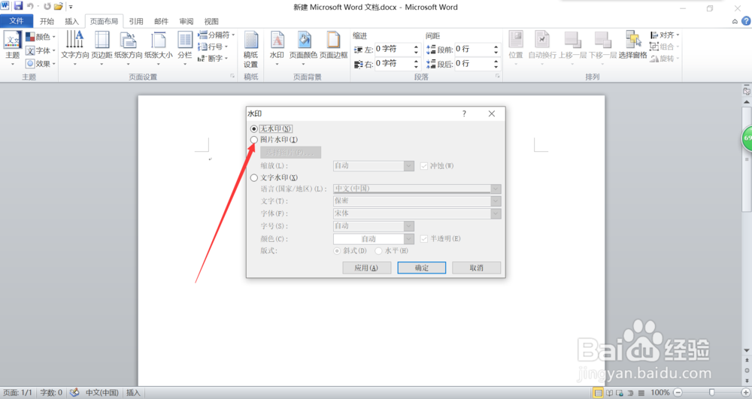Open Manuscript Paper Settings (稿纸设置)
Screen dimensions: 752x399
coord(251,50)
